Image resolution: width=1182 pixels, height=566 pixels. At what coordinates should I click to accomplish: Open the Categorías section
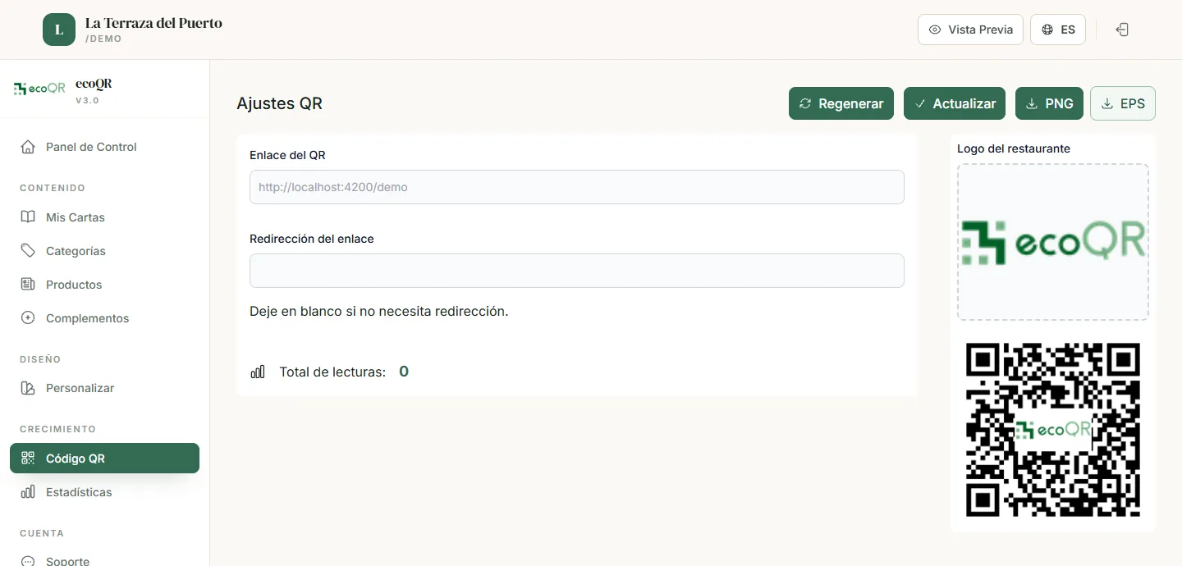click(x=104, y=251)
